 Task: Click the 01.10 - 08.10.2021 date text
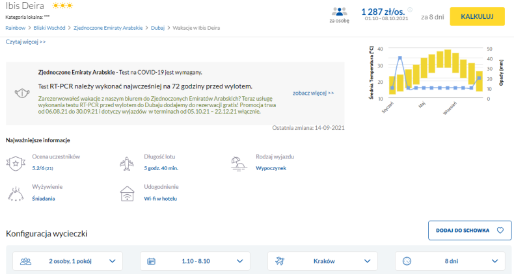pyautogui.click(x=386, y=19)
